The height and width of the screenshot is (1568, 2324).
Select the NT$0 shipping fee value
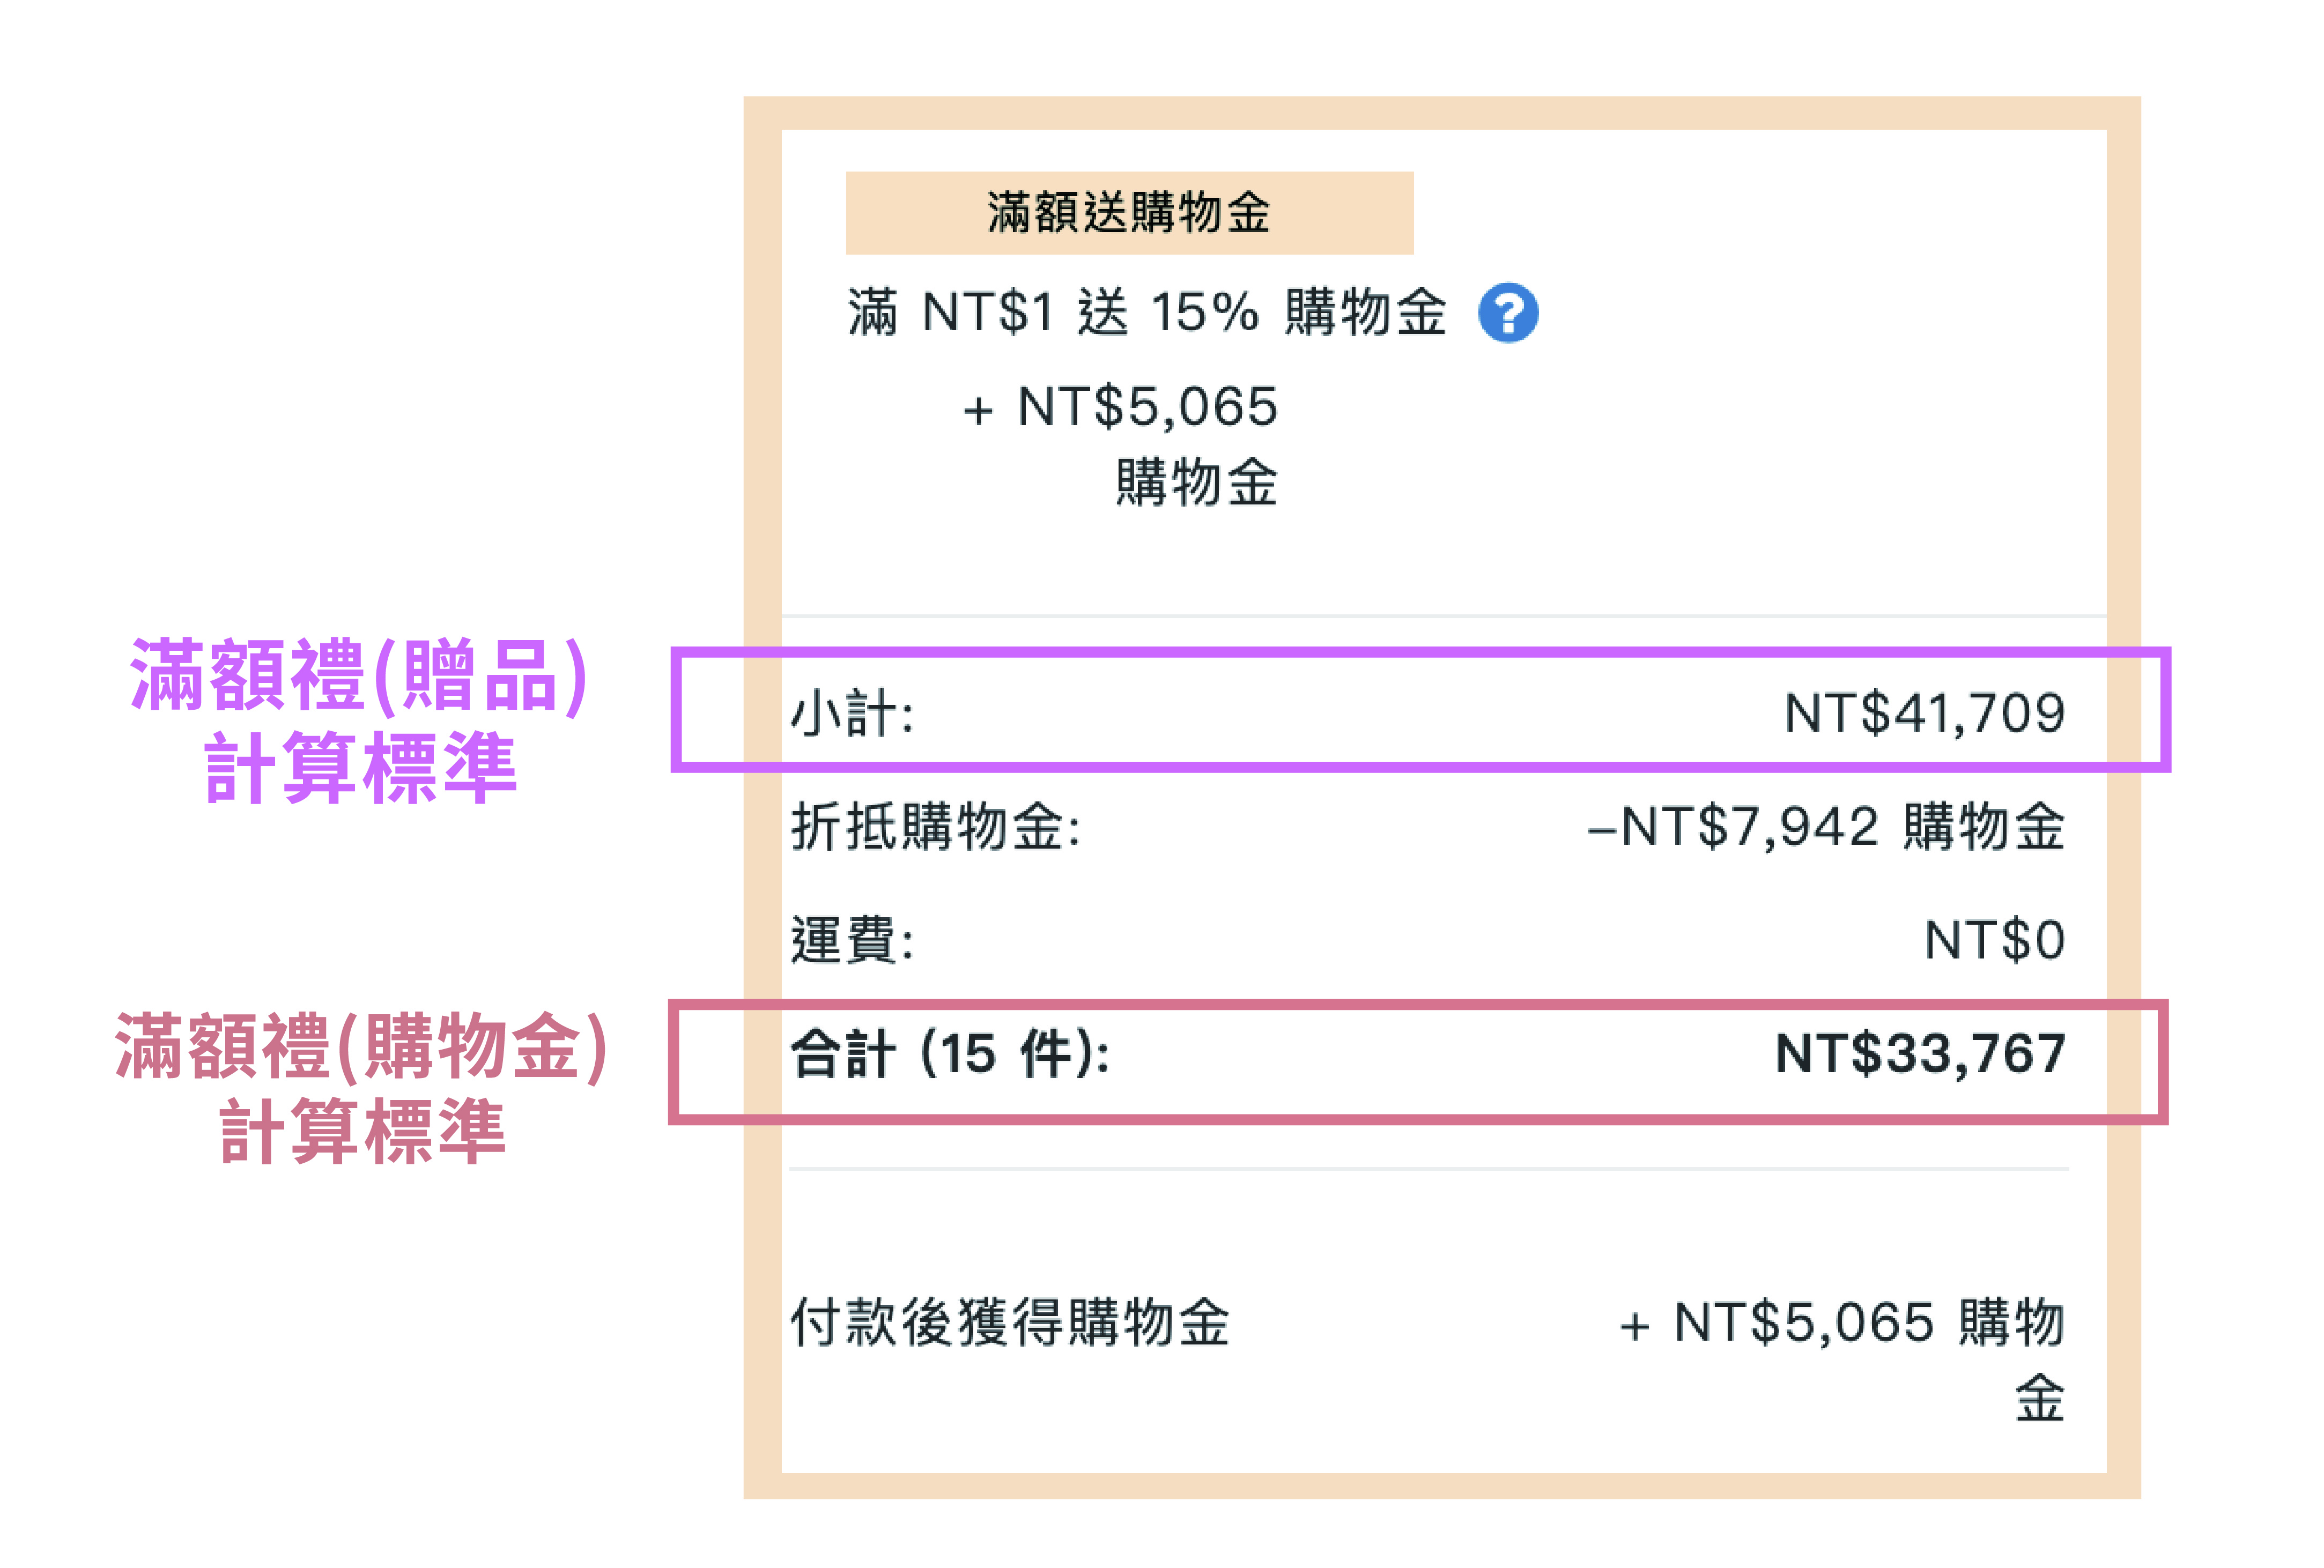click(1995, 941)
